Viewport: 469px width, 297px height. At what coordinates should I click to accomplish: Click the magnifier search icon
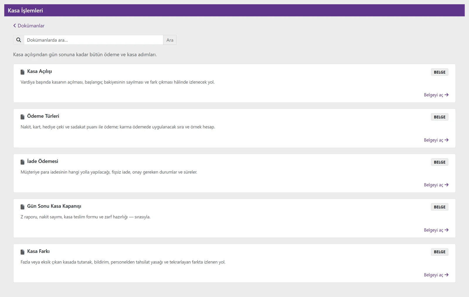19,40
